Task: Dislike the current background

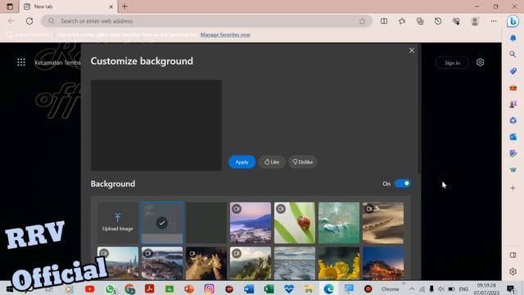Action: [x=302, y=162]
